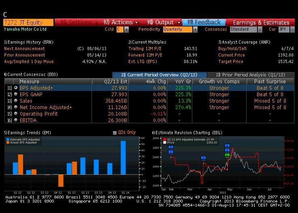Click the Past Surprise column header

tap(270, 81)
